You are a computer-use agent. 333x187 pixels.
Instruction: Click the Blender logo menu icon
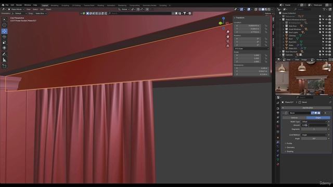(3, 5)
